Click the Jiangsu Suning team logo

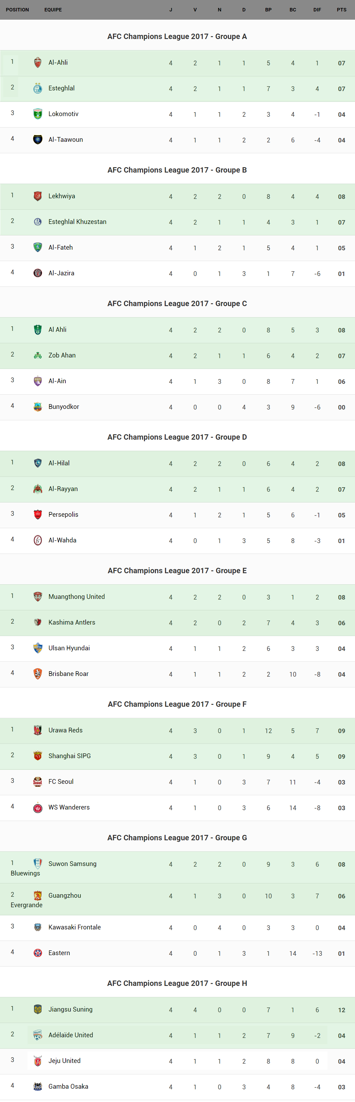pos(38,1009)
